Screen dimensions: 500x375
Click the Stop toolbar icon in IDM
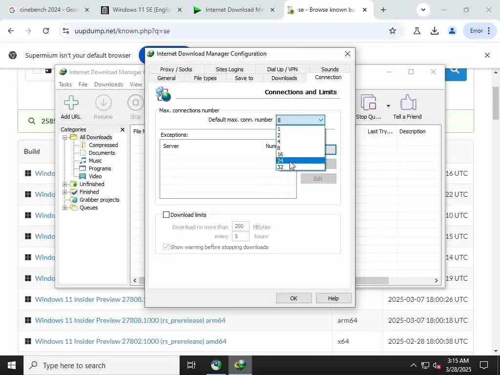pos(136,107)
